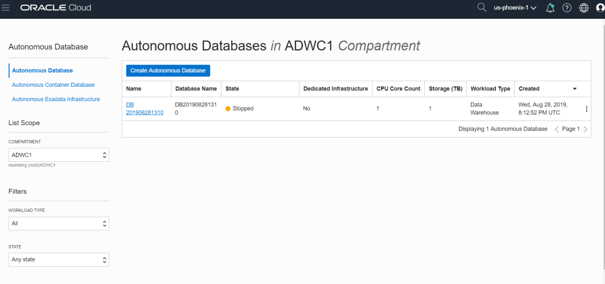The width and height of the screenshot is (605, 284).
Task: Open the help question mark icon
Action: (567, 8)
